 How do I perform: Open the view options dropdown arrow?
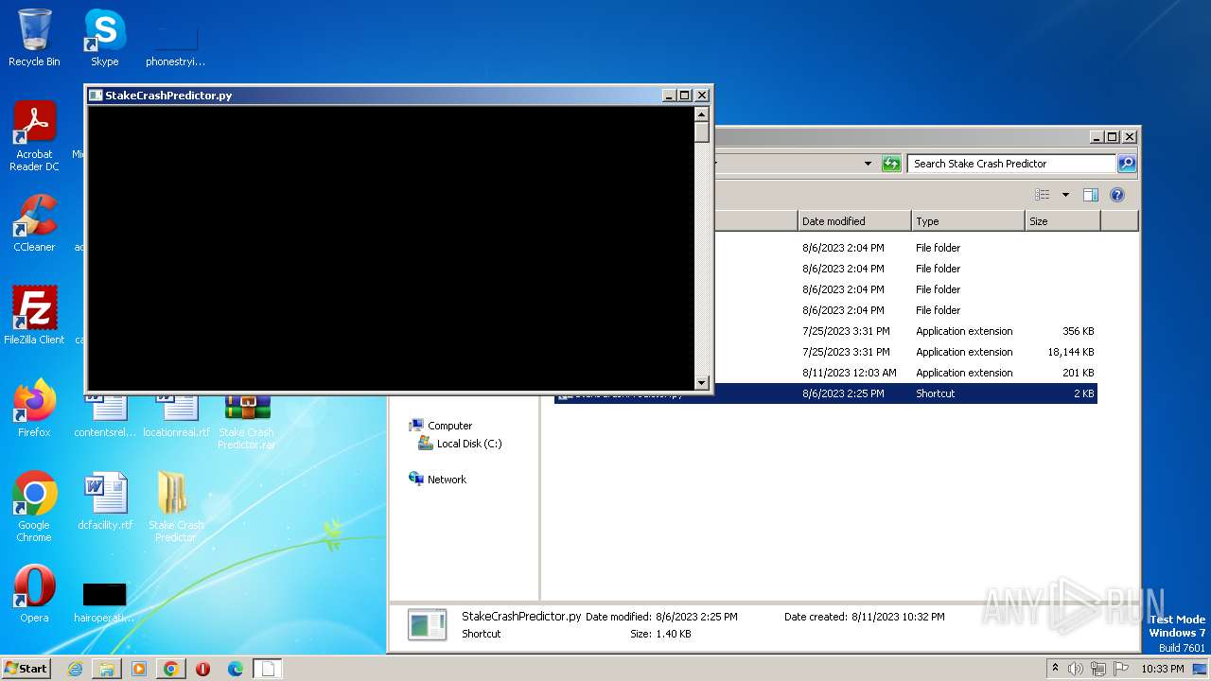(x=1065, y=195)
